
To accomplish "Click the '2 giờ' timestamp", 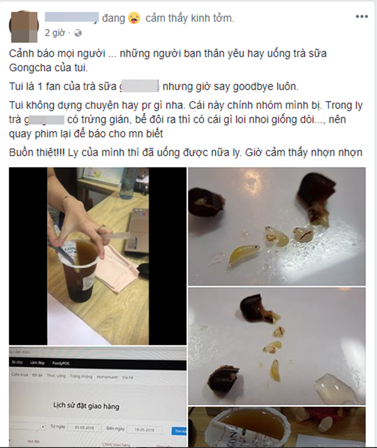I will (x=55, y=33).
